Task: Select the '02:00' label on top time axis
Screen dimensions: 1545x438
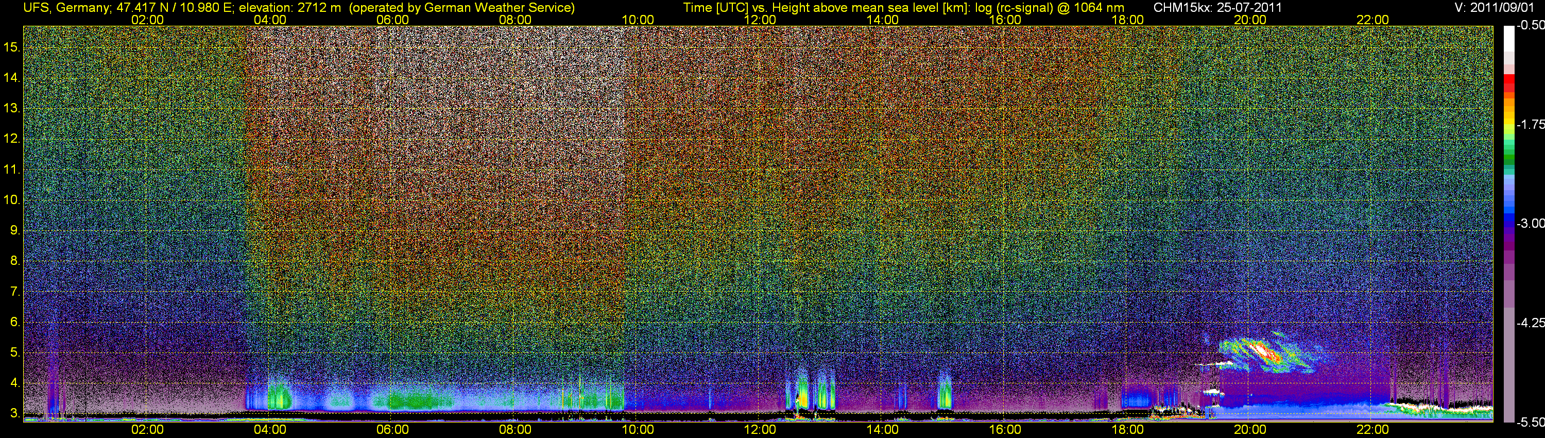Action: [147, 20]
